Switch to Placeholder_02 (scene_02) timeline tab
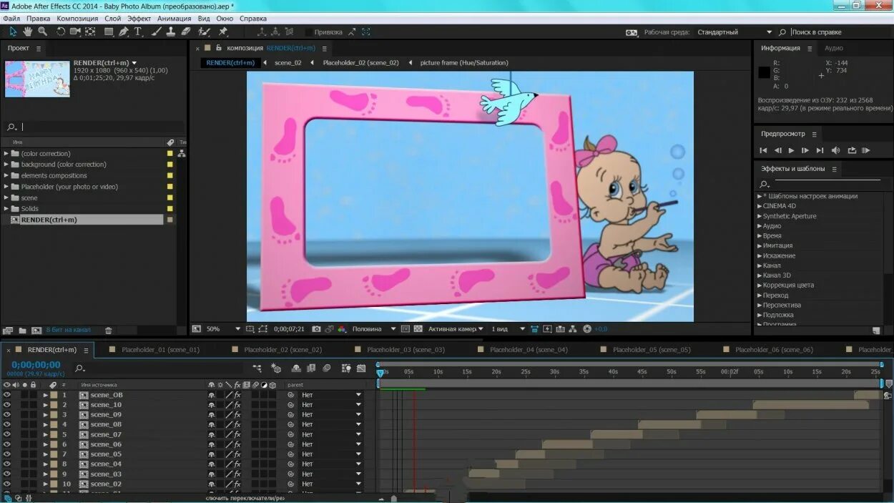Image resolution: width=894 pixels, height=503 pixels. point(283,350)
